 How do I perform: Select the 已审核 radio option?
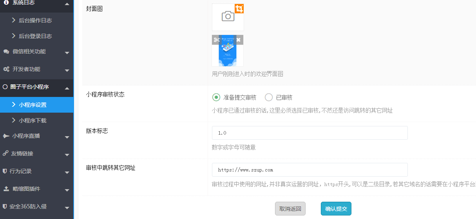tap(268, 97)
